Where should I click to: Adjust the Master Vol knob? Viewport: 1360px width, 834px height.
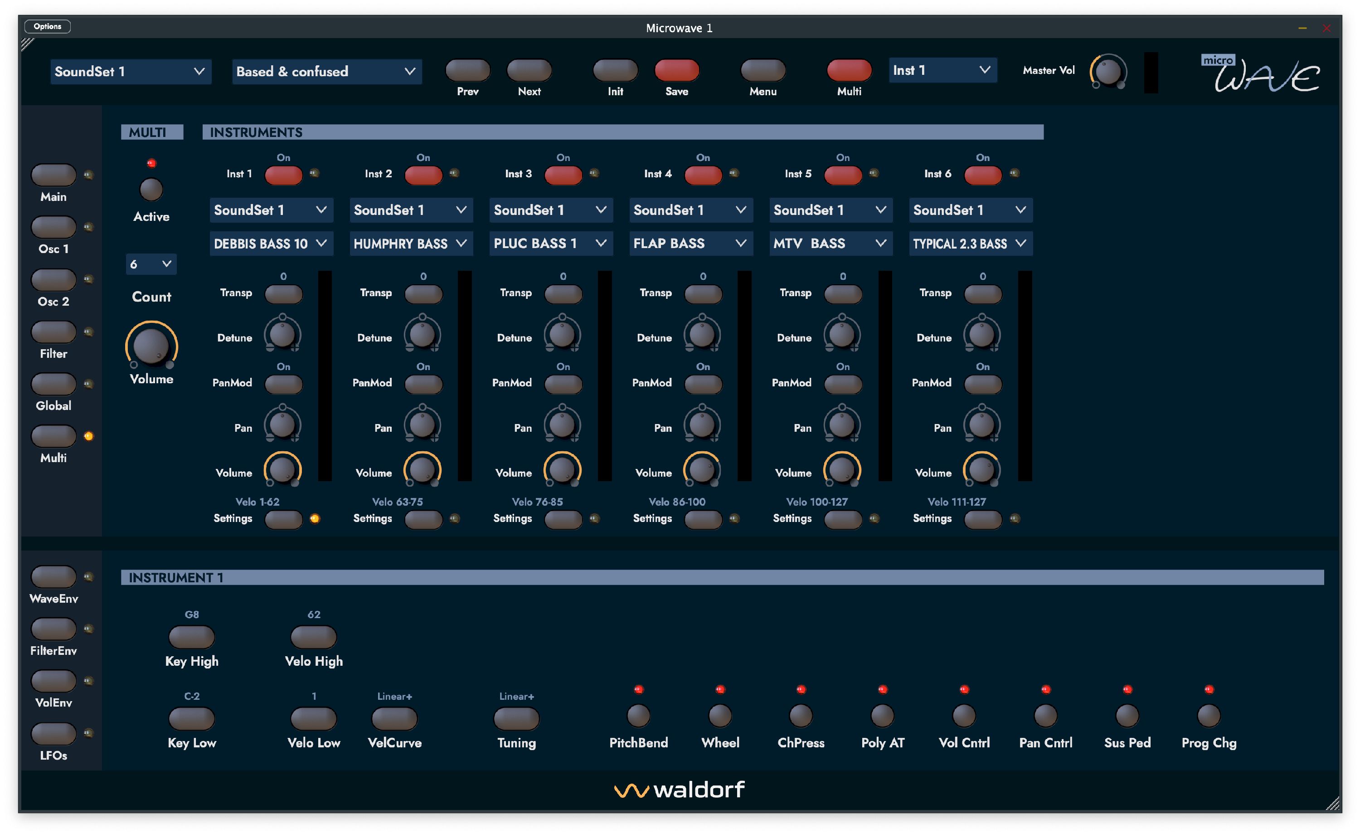click(x=1108, y=72)
